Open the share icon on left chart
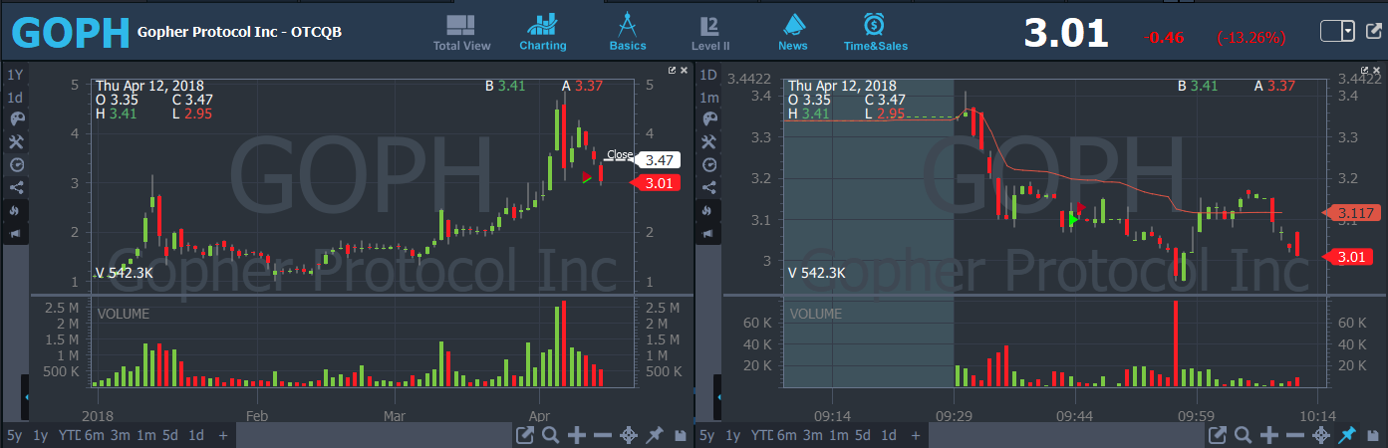Screen dimensions: 1388x448 tap(15, 187)
